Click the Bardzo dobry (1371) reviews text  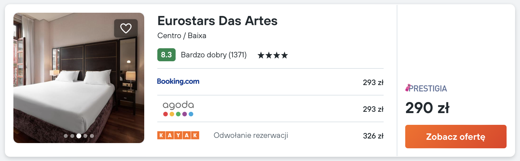[x=214, y=55]
